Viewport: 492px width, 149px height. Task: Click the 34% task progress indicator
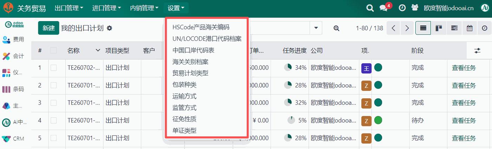295,68
